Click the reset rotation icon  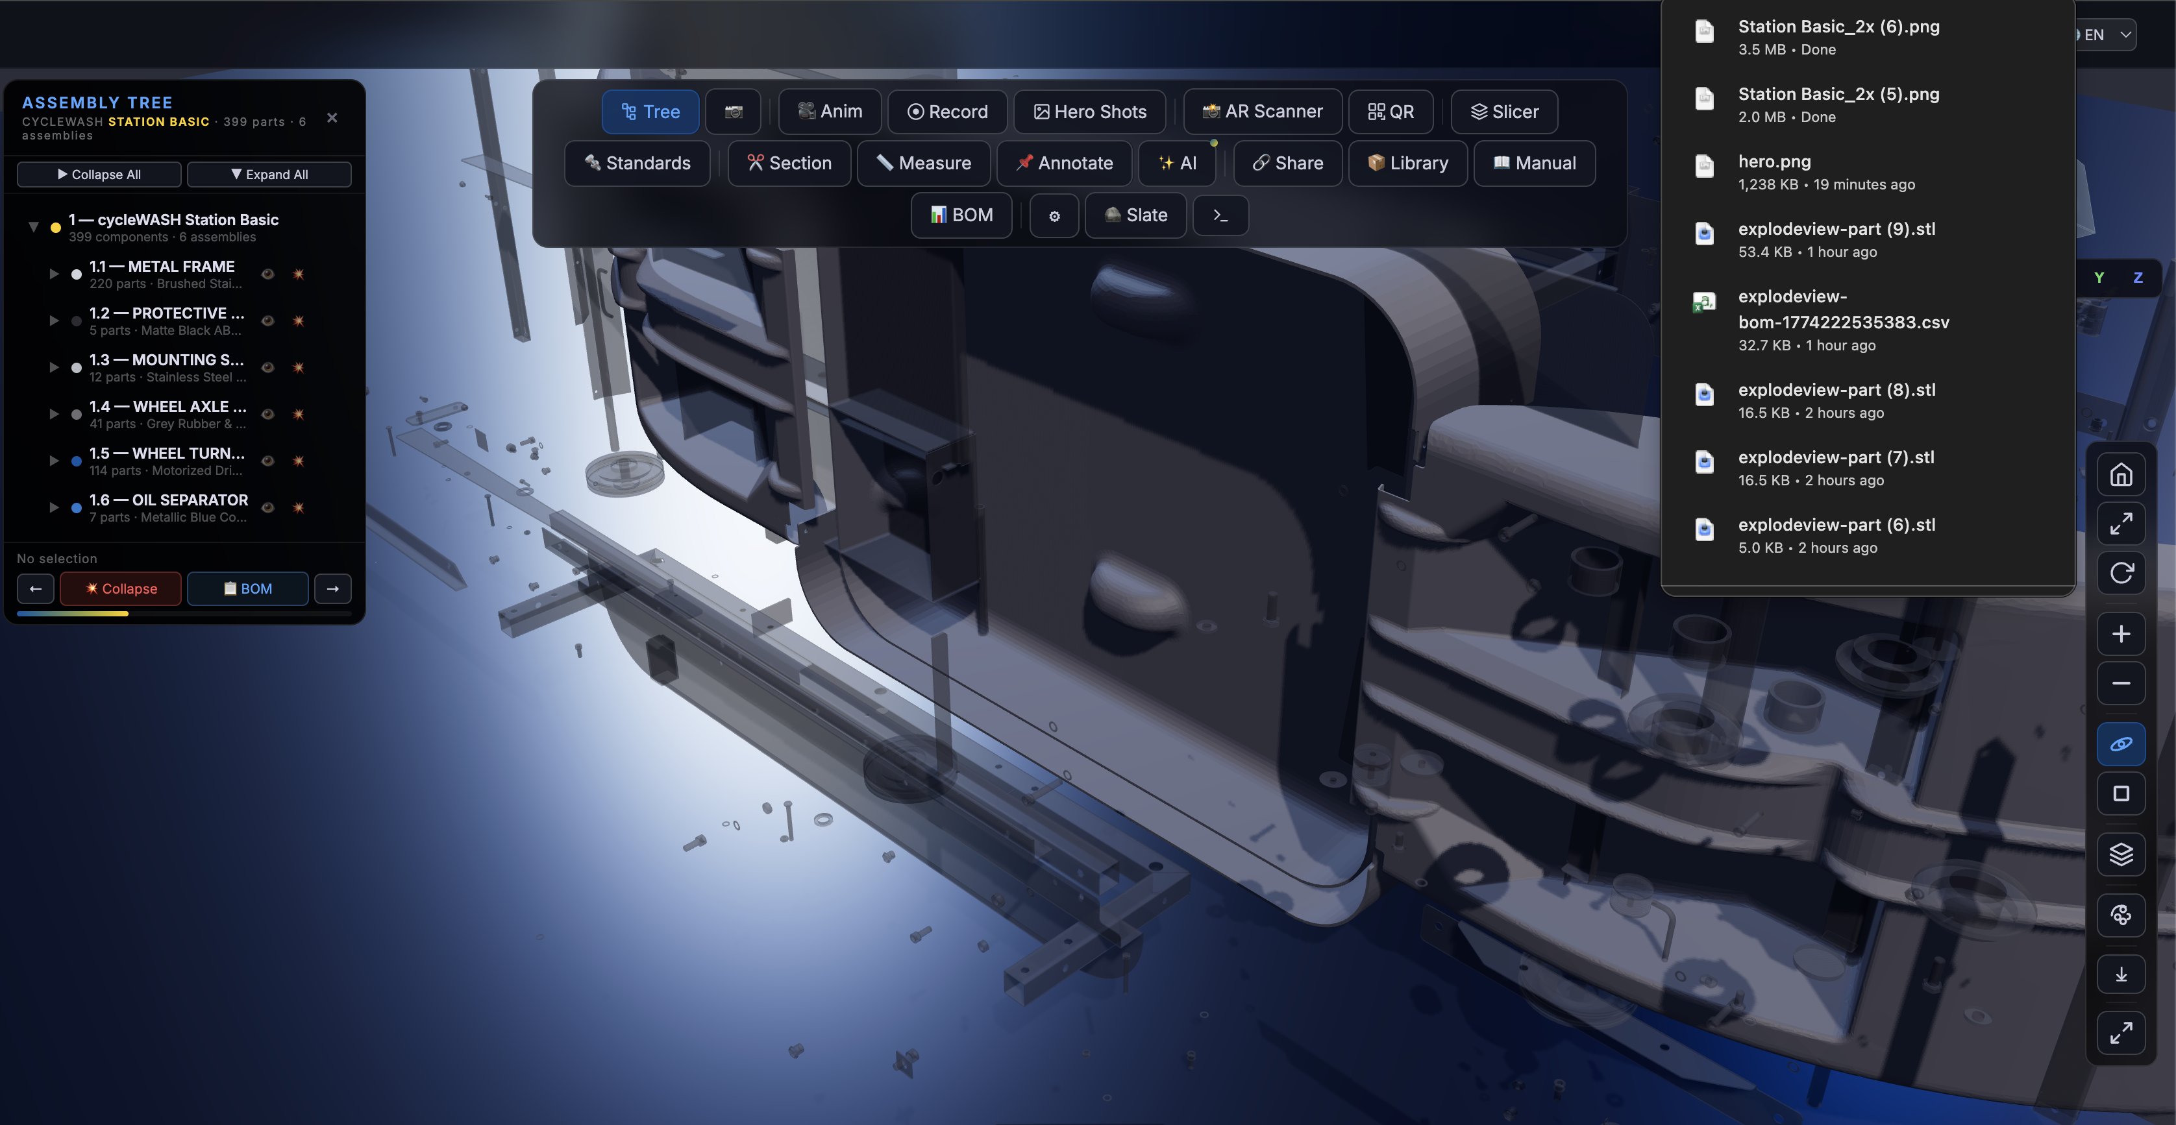2120,573
